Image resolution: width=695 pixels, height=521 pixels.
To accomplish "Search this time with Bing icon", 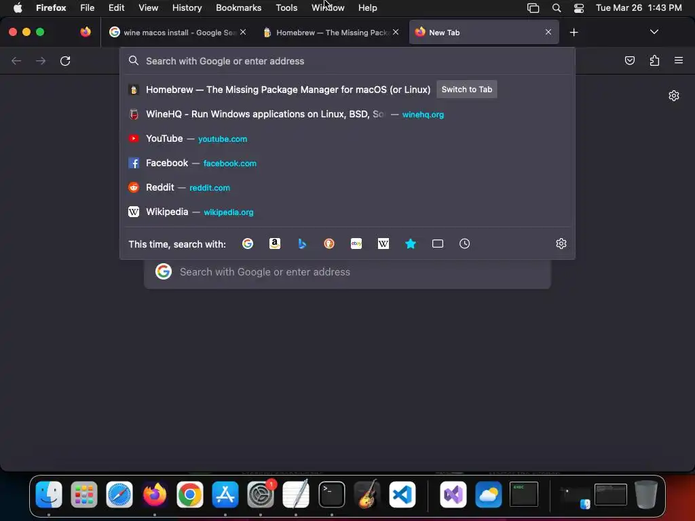I will (302, 244).
